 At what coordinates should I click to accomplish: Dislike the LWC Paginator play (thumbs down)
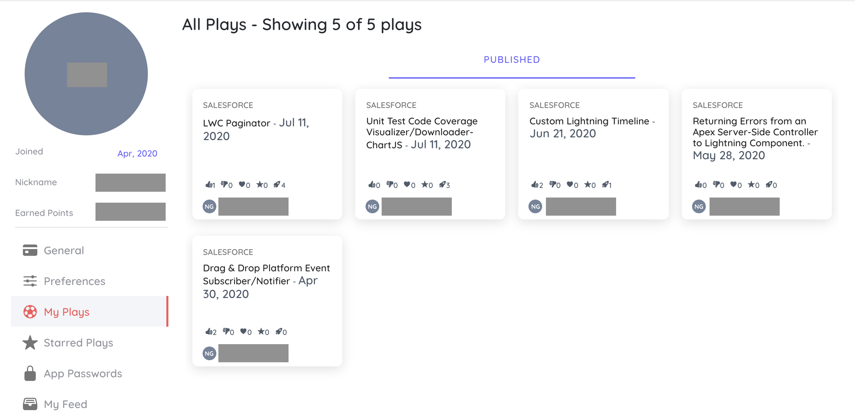pos(224,185)
